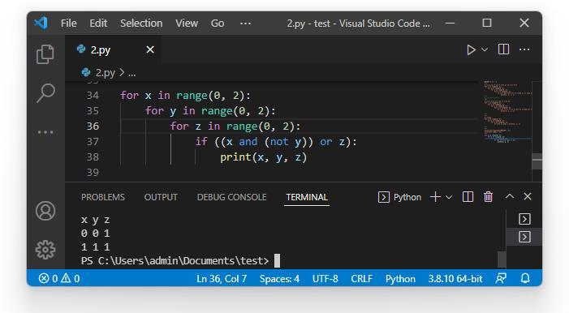
Task: Switch to the PROBLEMS tab
Action: (103, 197)
